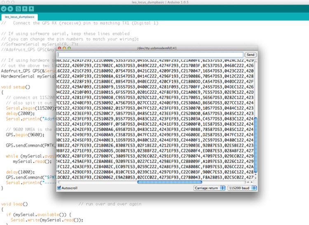309x225 pixels.
Task: Click the Send button
Action: click(250, 55)
